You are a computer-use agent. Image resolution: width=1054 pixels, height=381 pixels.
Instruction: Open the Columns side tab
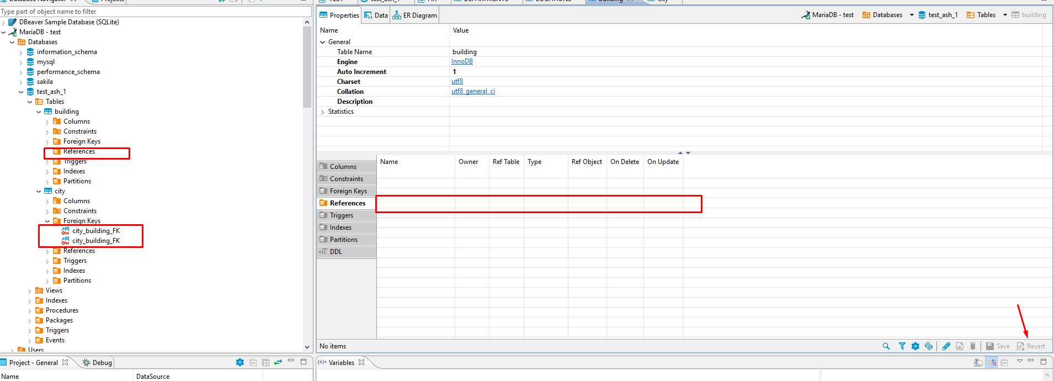[x=347, y=167]
